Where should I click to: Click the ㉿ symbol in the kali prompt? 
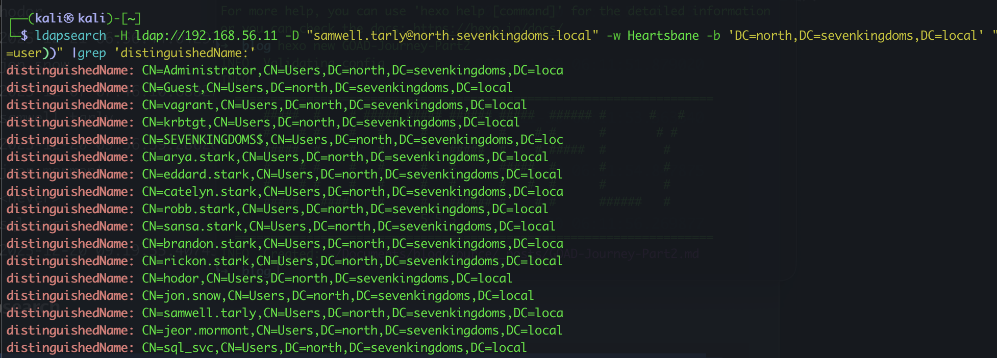coord(69,18)
